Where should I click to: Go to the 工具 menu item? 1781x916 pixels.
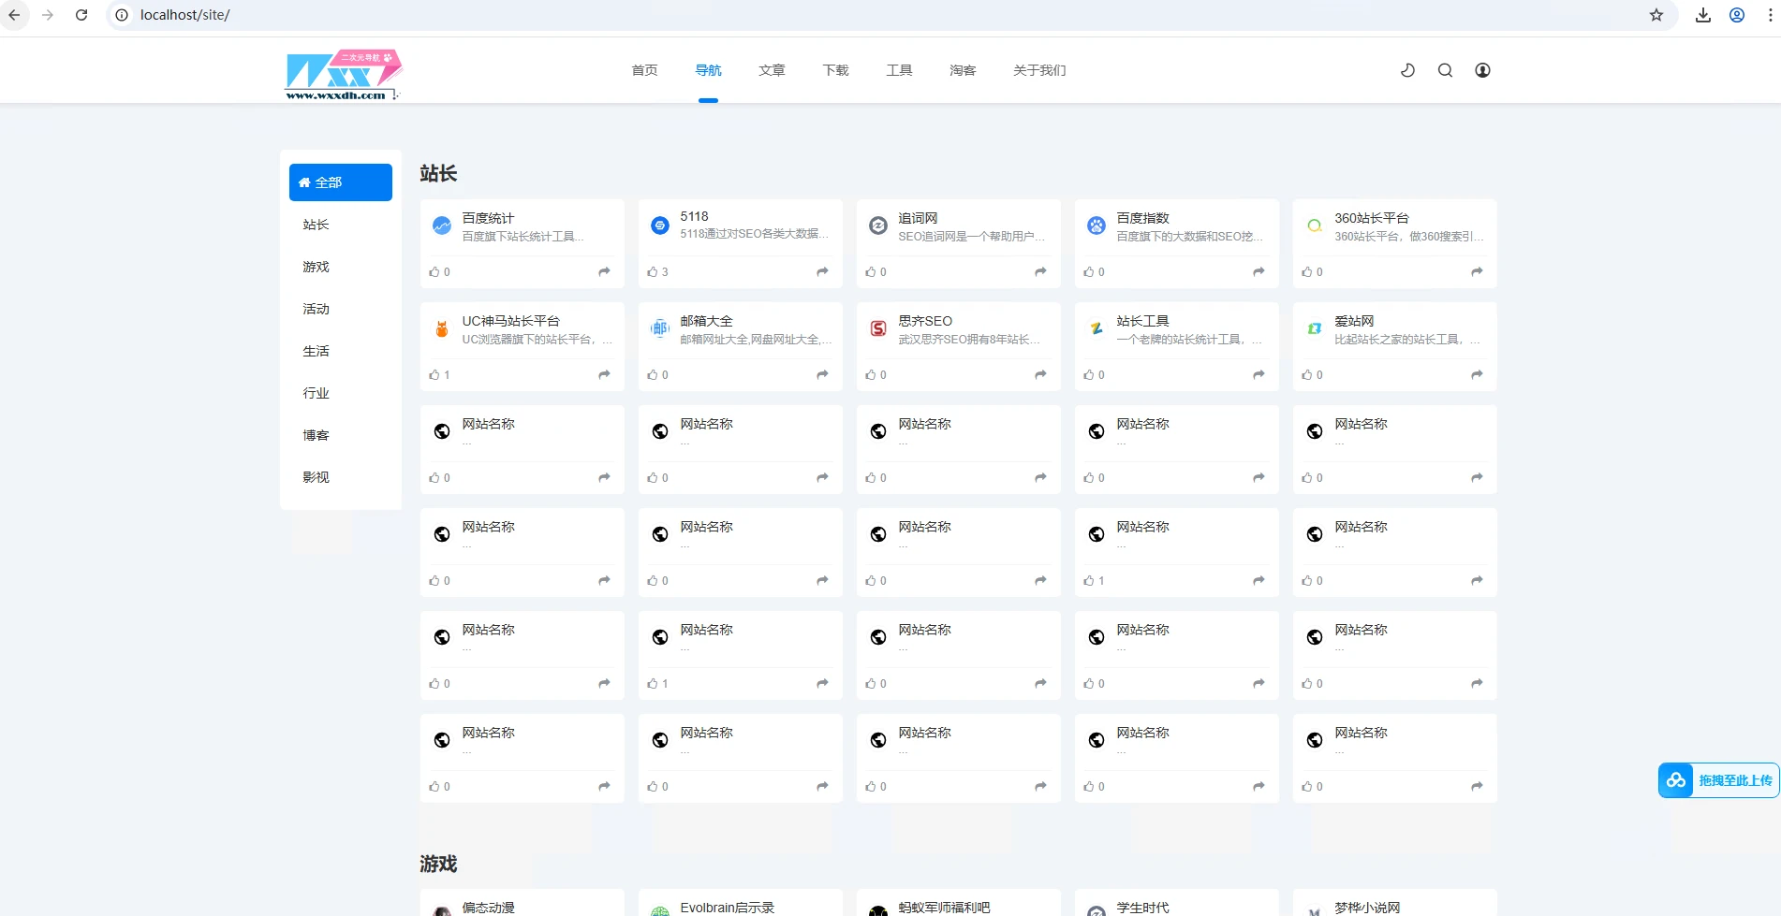coord(899,70)
